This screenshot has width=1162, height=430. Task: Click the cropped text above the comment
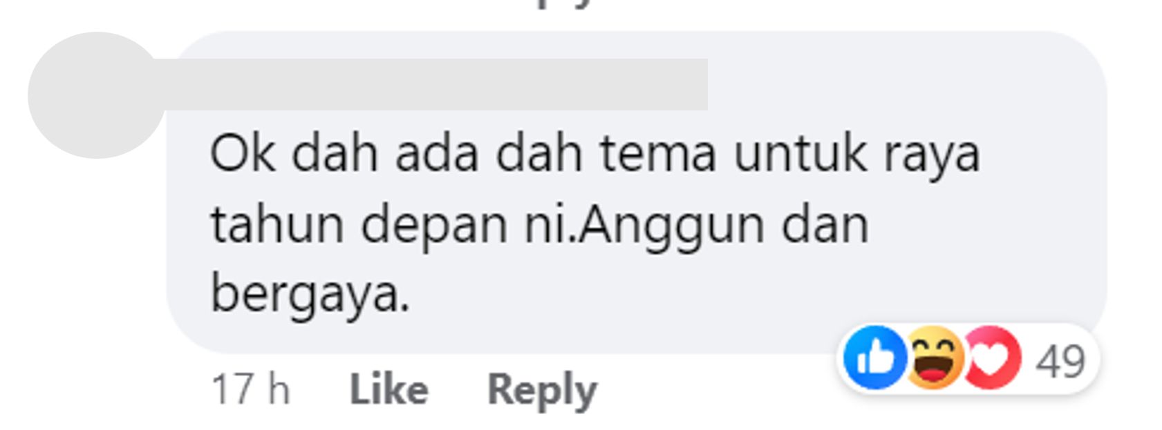click(x=563, y=3)
